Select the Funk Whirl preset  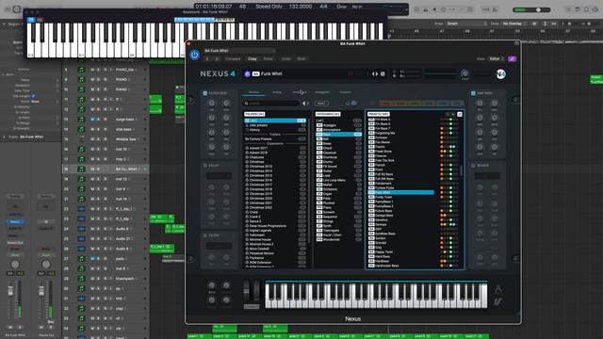401,192
